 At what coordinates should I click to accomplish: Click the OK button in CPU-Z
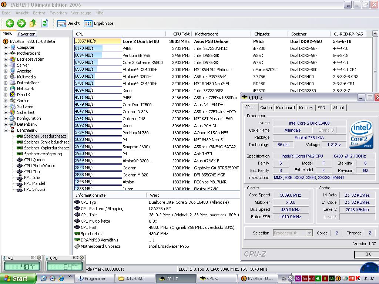click(x=368, y=254)
